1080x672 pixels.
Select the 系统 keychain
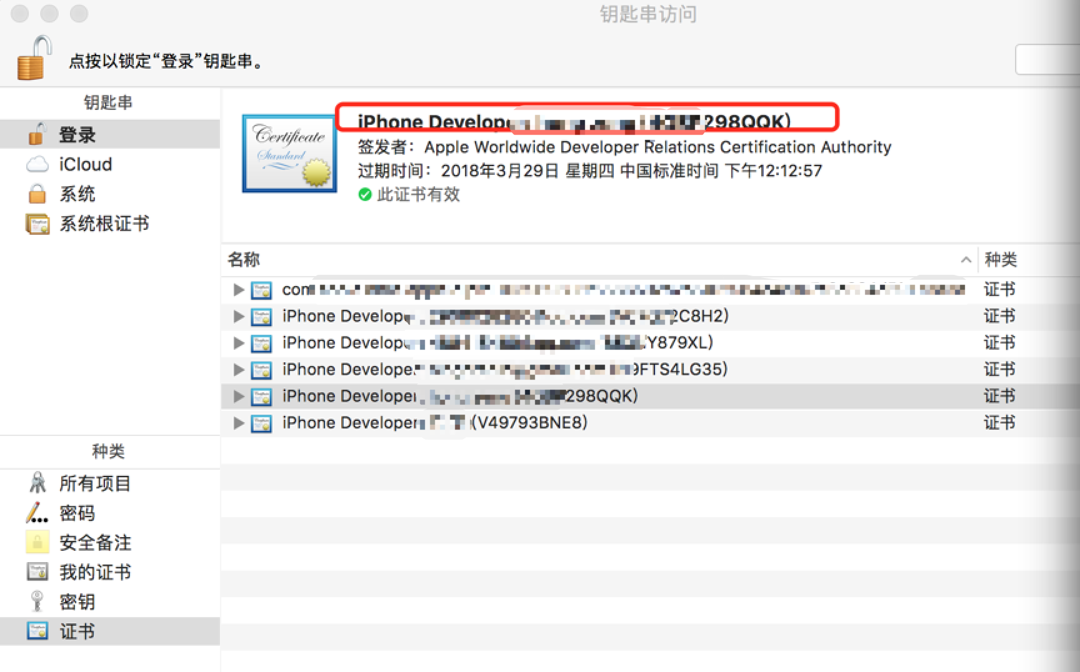pyautogui.click(x=110, y=194)
